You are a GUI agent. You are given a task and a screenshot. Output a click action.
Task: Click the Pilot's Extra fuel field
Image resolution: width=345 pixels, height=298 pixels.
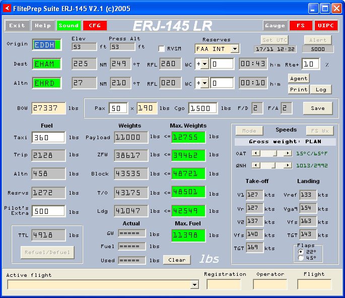point(48,211)
